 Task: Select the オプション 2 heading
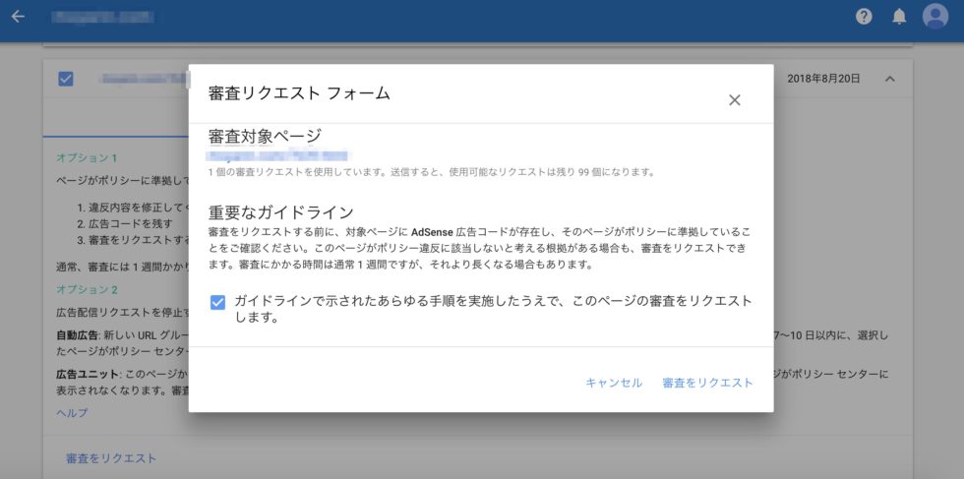coord(87,289)
